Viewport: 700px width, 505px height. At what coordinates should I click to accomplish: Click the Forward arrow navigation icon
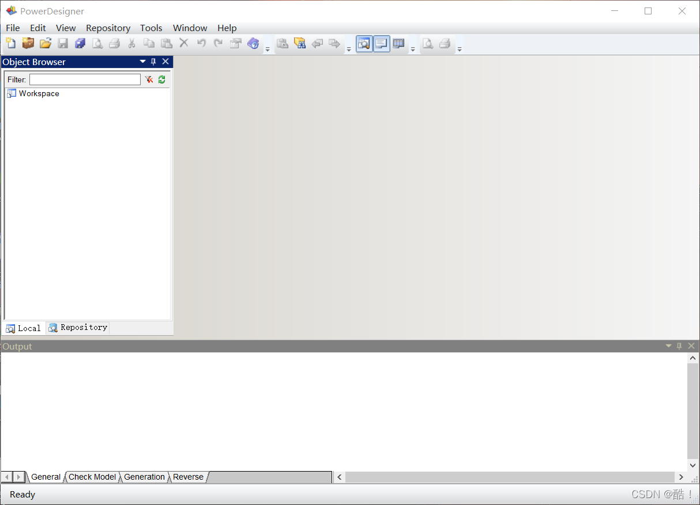(334, 43)
